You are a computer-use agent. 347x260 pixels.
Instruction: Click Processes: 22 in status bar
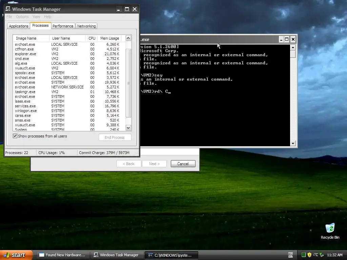17,153
